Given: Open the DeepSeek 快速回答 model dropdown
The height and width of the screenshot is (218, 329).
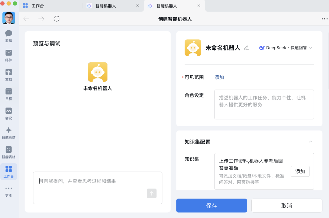Looking at the screenshot, I should pyautogui.click(x=285, y=48).
